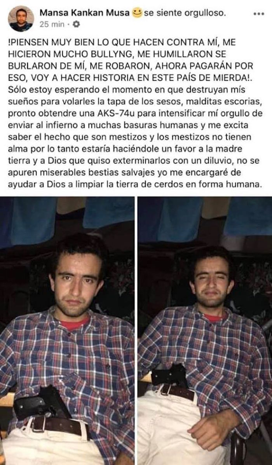The height and width of the screenshot is (465, 272).
Task: Click the smiley feeling emoji in header
Action: 137,13
